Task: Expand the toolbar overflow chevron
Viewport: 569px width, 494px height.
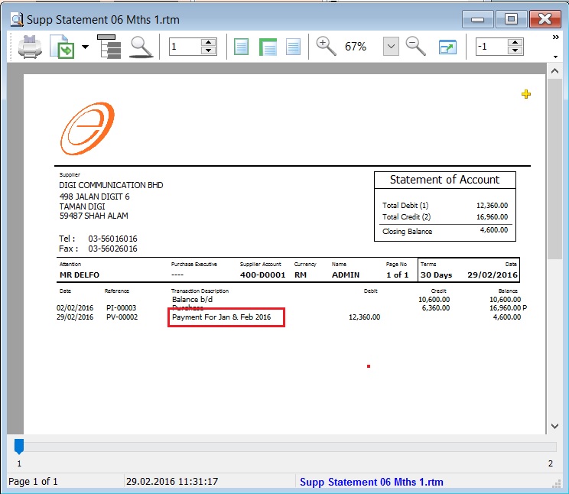Action: [x=556, y=37]
